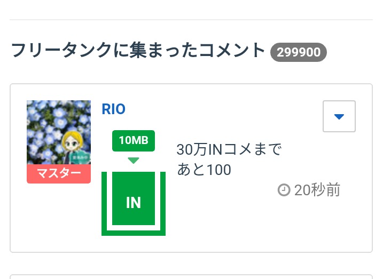The image size is (383, 279).
Task: Click the あと100 line of the comment
Action: click(x=204, y=170)
